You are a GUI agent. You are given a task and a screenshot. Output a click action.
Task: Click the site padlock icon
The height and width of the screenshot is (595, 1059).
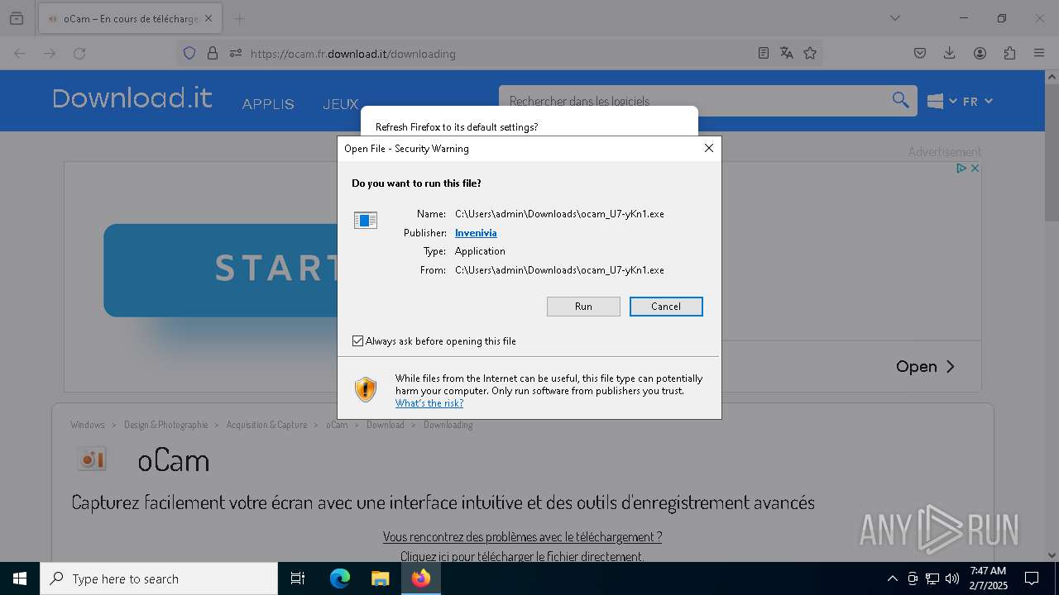pos(213,53)
